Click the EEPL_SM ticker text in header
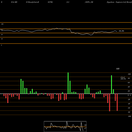The width and height of the screenshot is (132, 132). (x=89, y=2)
